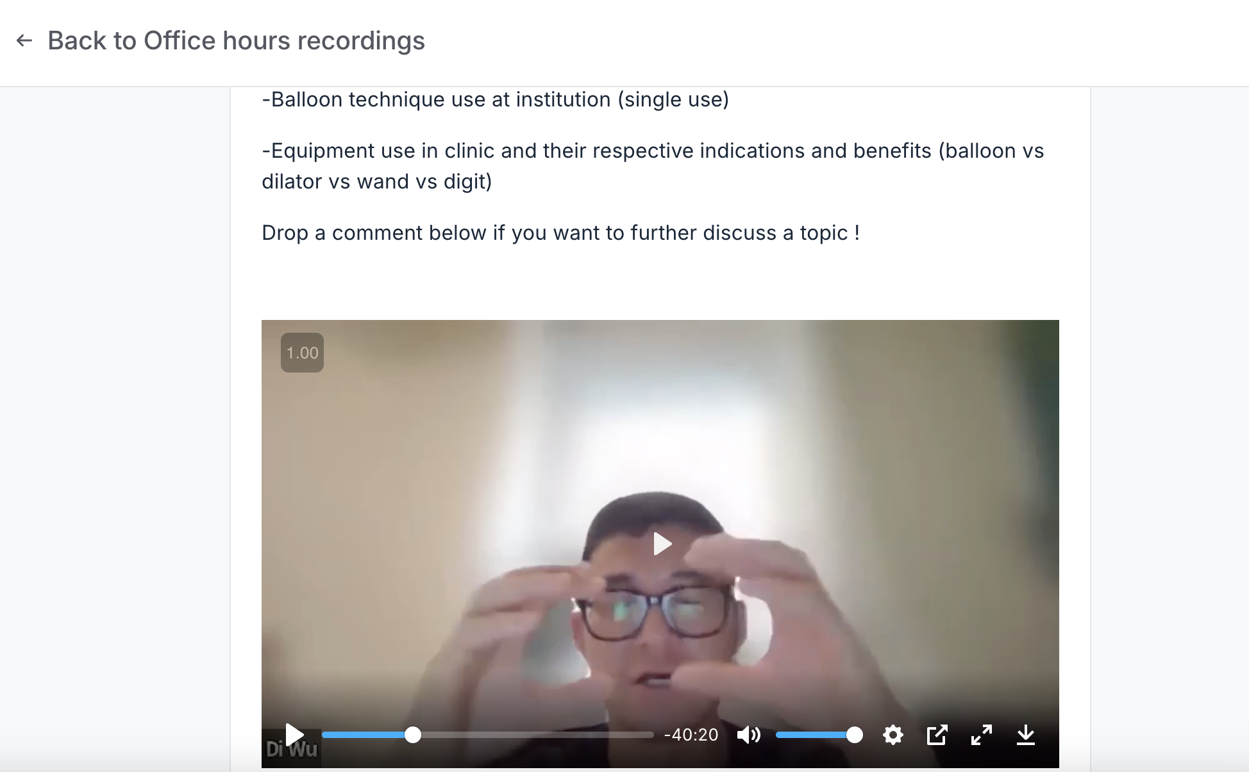The height and width of the screenshot is (772, 1249).
Task: Click the volume slider knob
Action: point(854,735)
